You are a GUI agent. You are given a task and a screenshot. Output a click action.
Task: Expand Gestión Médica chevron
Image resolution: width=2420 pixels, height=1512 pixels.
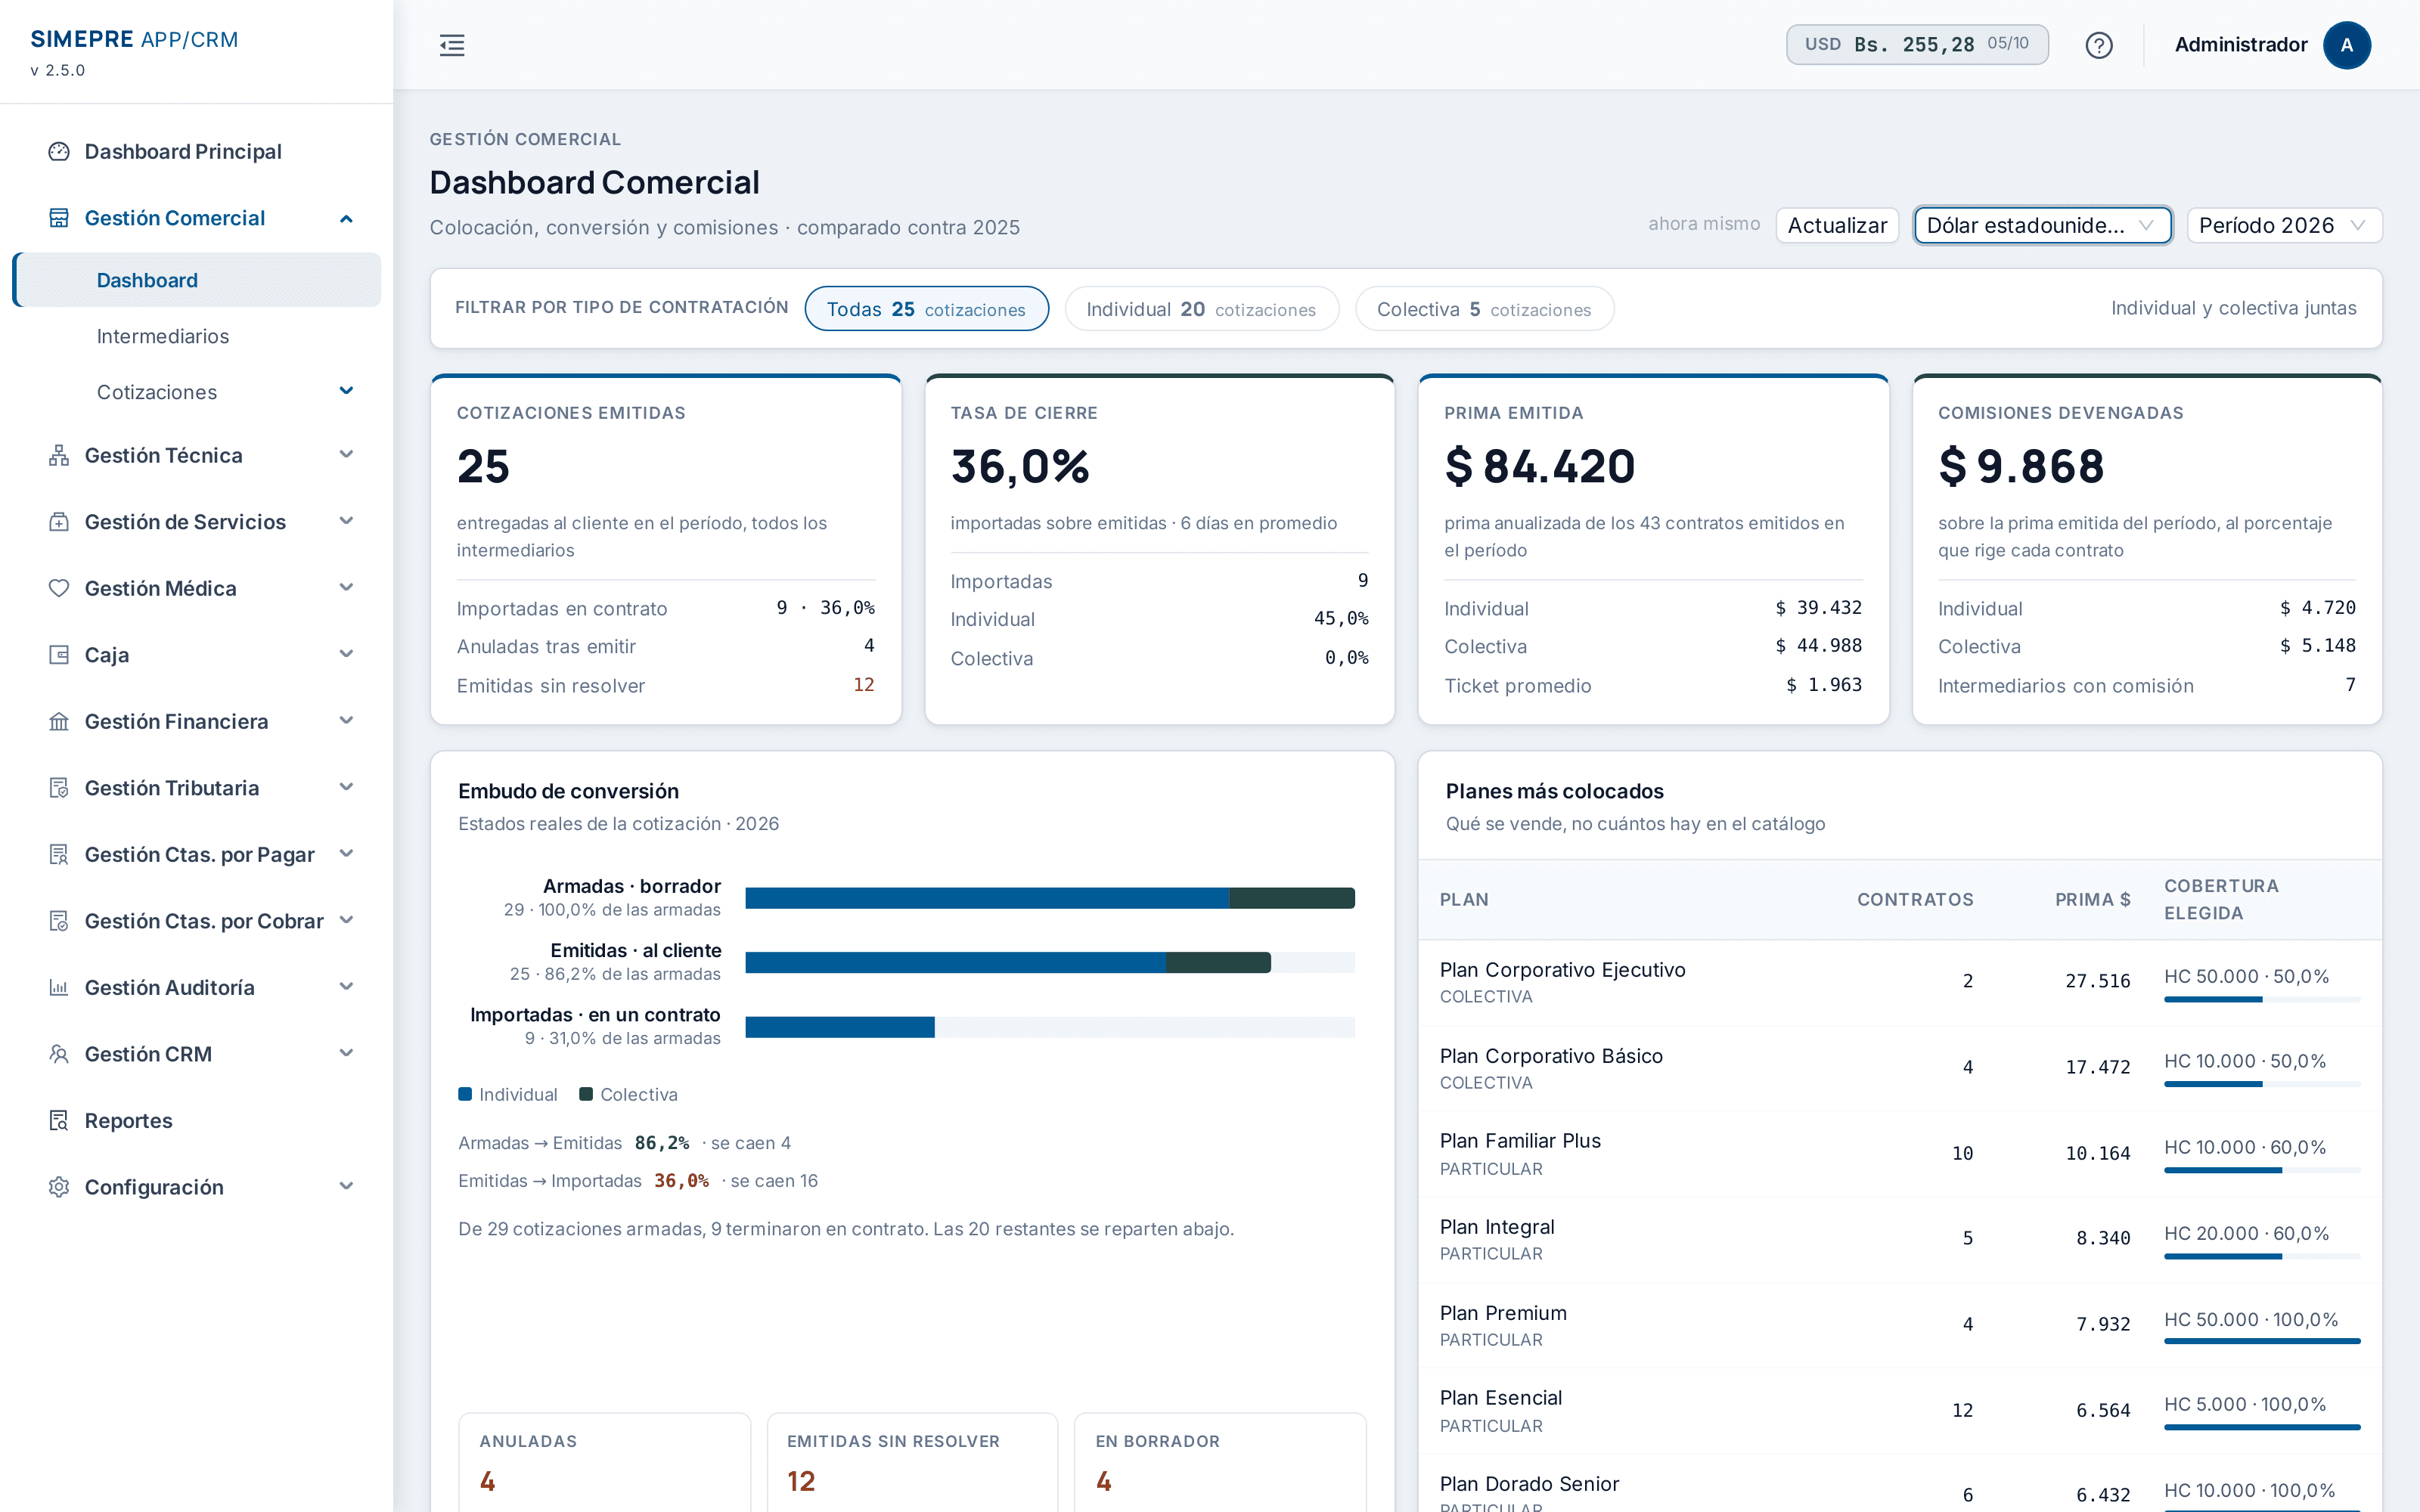(346, 588)
